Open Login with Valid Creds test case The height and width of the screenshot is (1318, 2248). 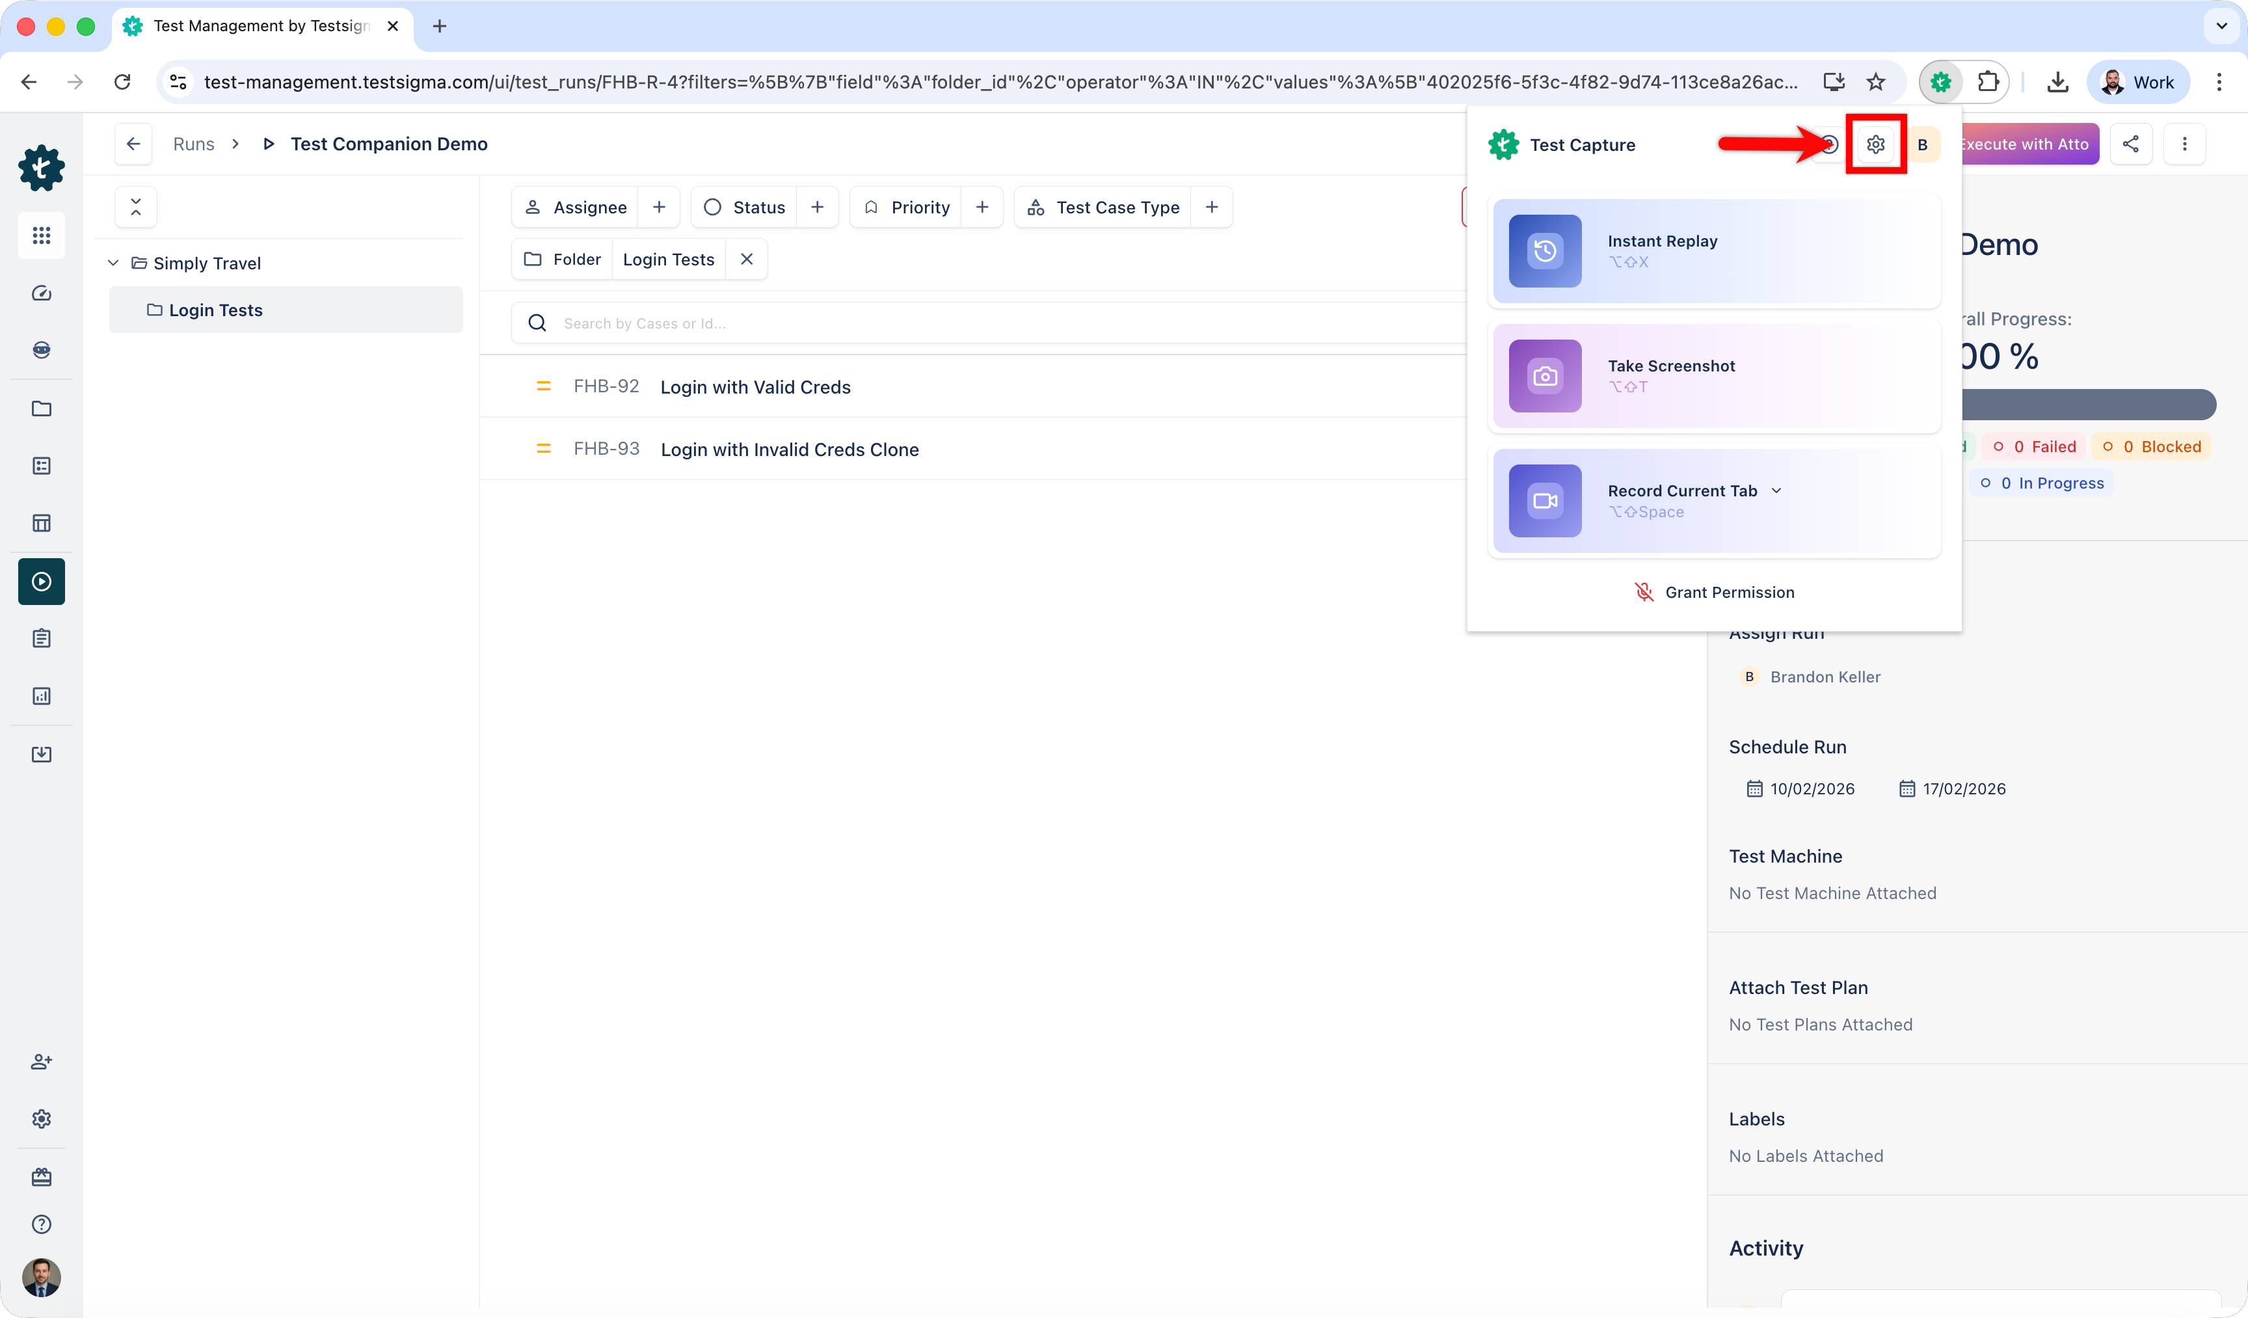(x=755, y=387)
